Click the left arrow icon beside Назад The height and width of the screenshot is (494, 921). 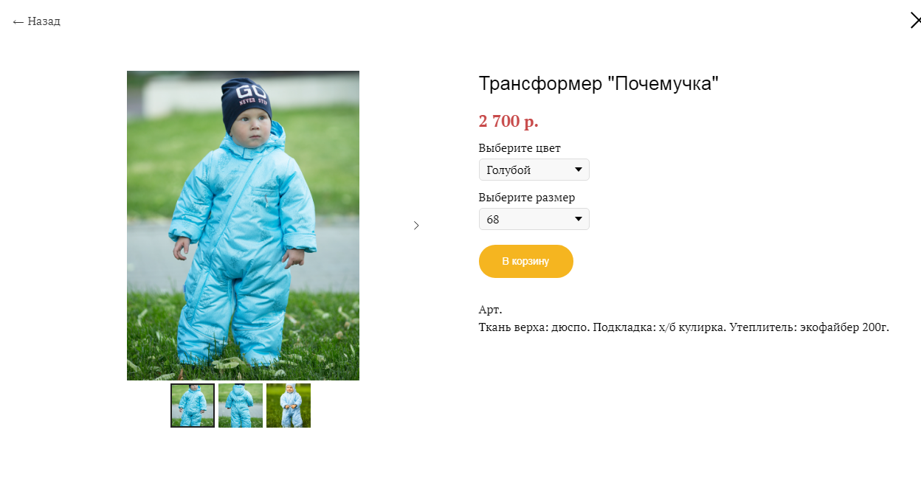(x=18, y=22)
